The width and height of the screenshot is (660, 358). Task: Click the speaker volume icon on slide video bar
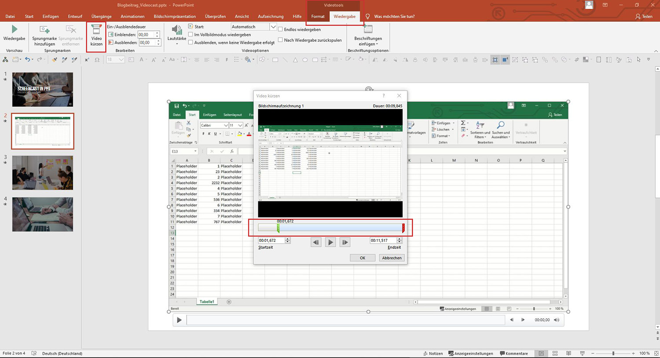click(557, 320)
